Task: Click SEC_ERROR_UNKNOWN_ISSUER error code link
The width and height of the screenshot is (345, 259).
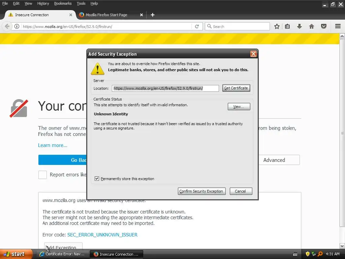Action: (102, 235)
